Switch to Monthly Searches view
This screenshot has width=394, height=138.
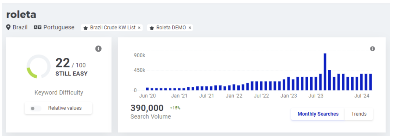pos(318,114)
